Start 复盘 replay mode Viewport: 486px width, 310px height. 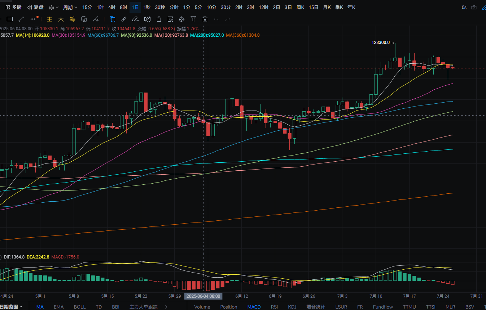click(x=35, y=7)
